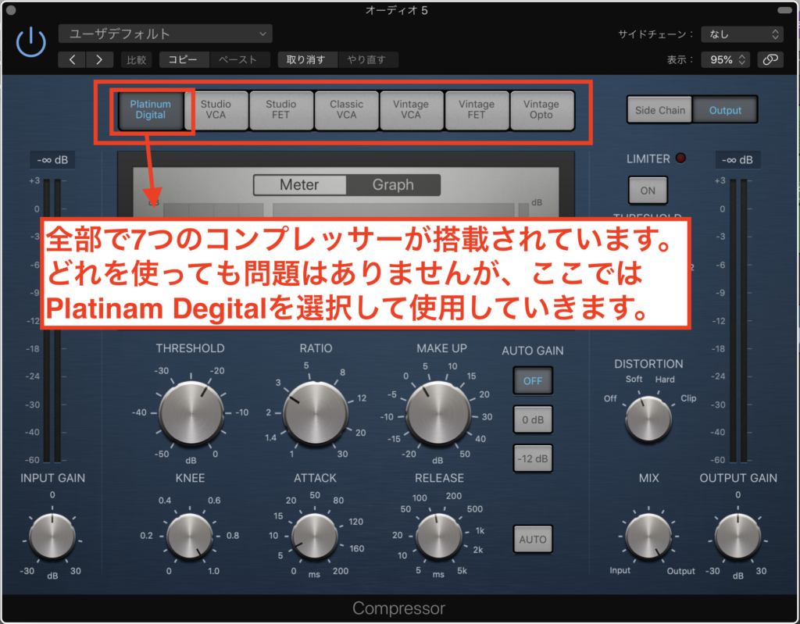Switch to the Side Chain view
The height and width of the screenshot is (624, 800).
tap(659, 110)
